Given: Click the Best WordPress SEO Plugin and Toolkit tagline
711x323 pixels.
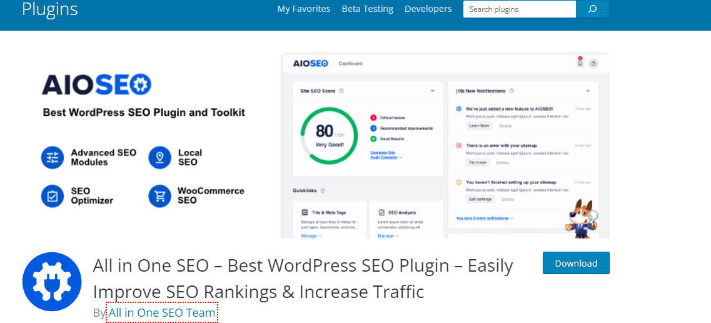Looking at the screenshot, I should tap(144, 112).
